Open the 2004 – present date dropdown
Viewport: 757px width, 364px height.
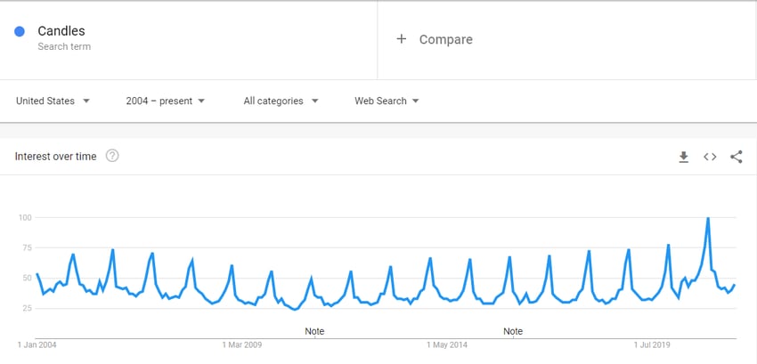click(x=166, y=101)
